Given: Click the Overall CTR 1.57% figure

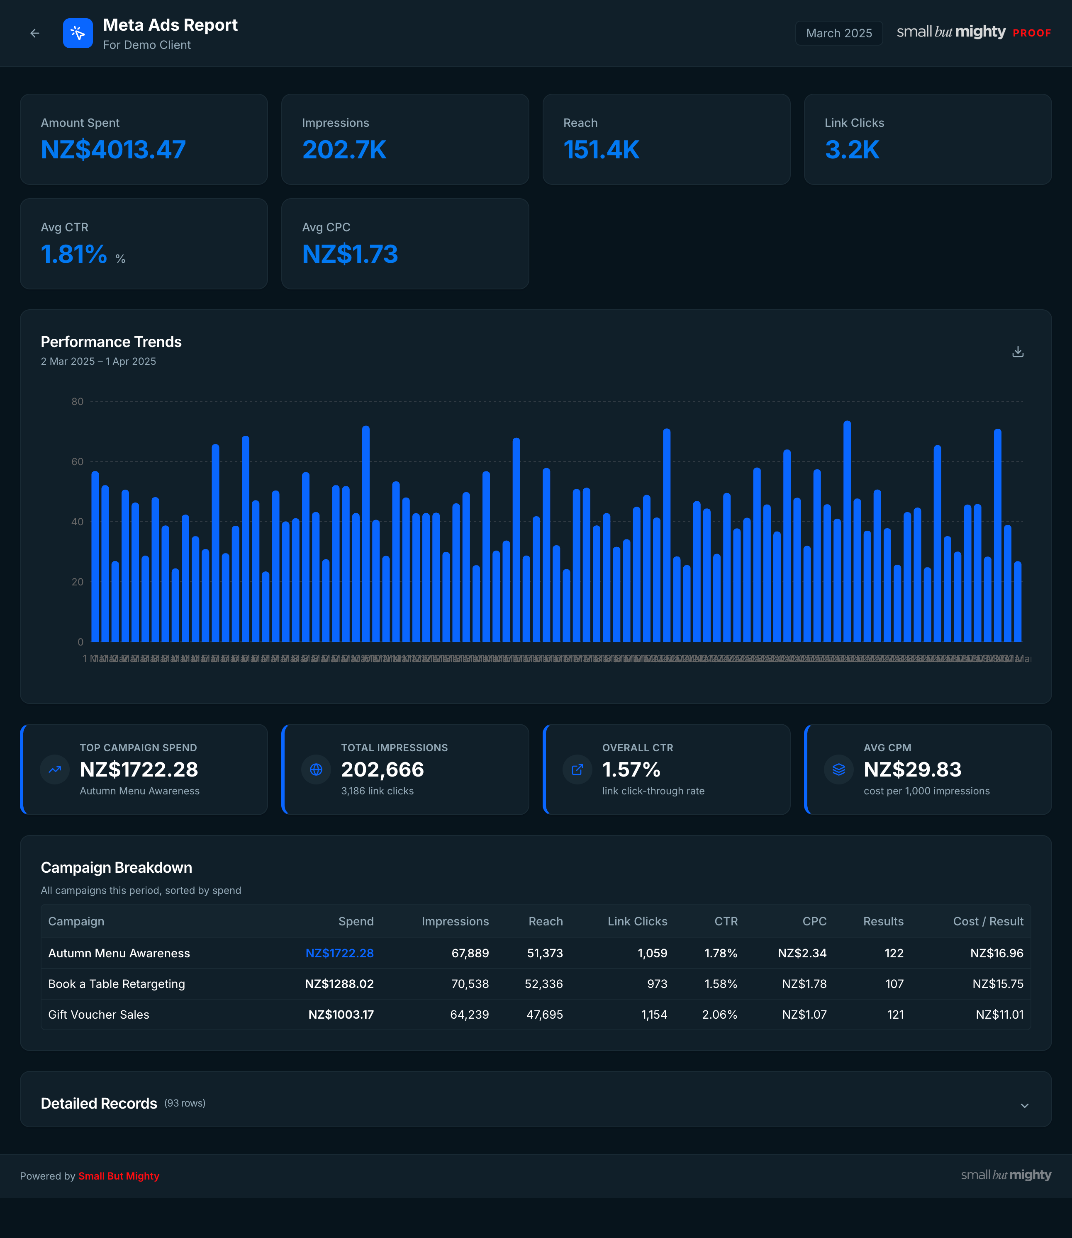Looking at the screenshot, I should [x=631, y=770].
